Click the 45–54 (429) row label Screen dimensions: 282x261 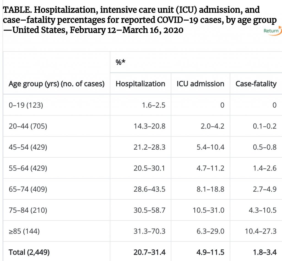pyautogui.click(x=28, y=147)
